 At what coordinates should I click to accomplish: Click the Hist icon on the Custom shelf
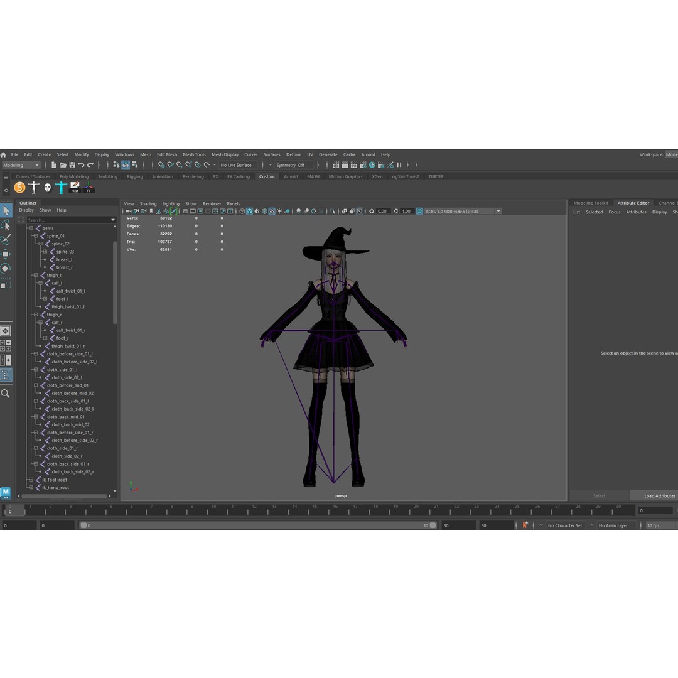[75, 186]
